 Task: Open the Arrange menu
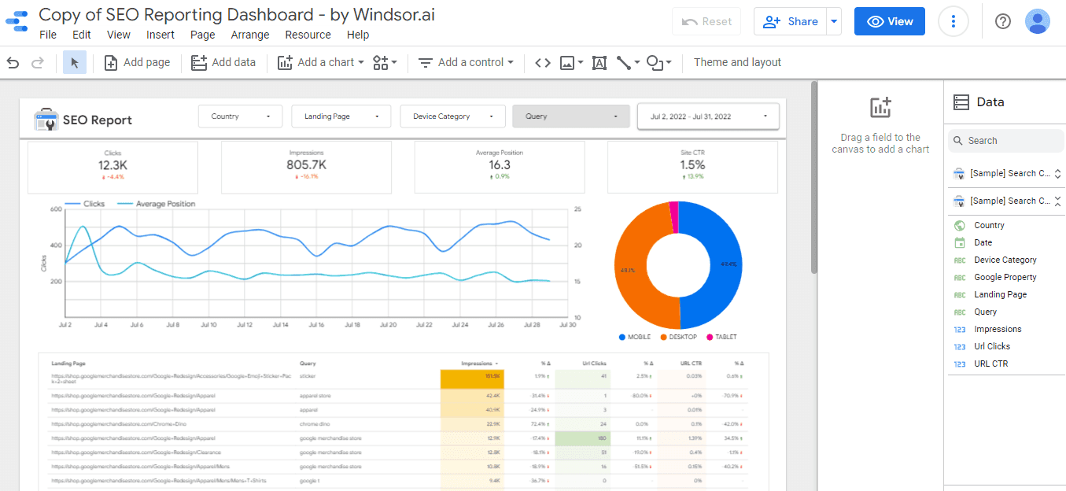click(x=250, y=35)
